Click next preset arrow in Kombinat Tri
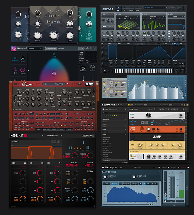The image size is (194, 215). pyautogui.click(x=61, y=135)
